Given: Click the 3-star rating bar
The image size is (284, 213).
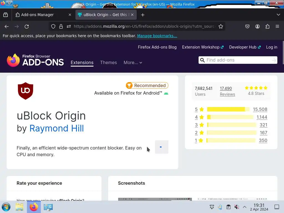Looking at the screenshot, I should click(x=232, y=125).
